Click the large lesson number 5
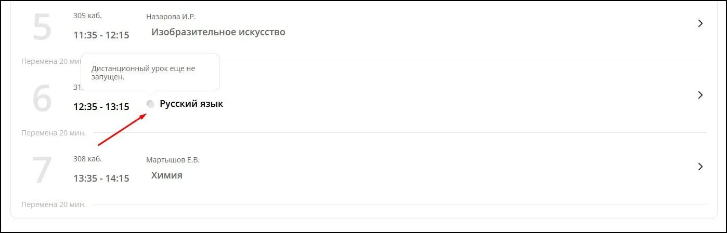Viewport: 727px width, 233px height. click(42, 27)
